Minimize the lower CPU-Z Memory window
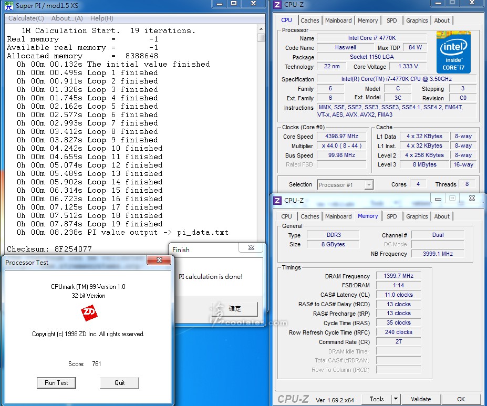The image size is (487, 406). (438, 199)
